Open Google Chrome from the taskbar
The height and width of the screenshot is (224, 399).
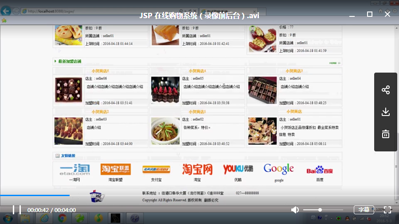pyautogui.click(x=62, y=218)
